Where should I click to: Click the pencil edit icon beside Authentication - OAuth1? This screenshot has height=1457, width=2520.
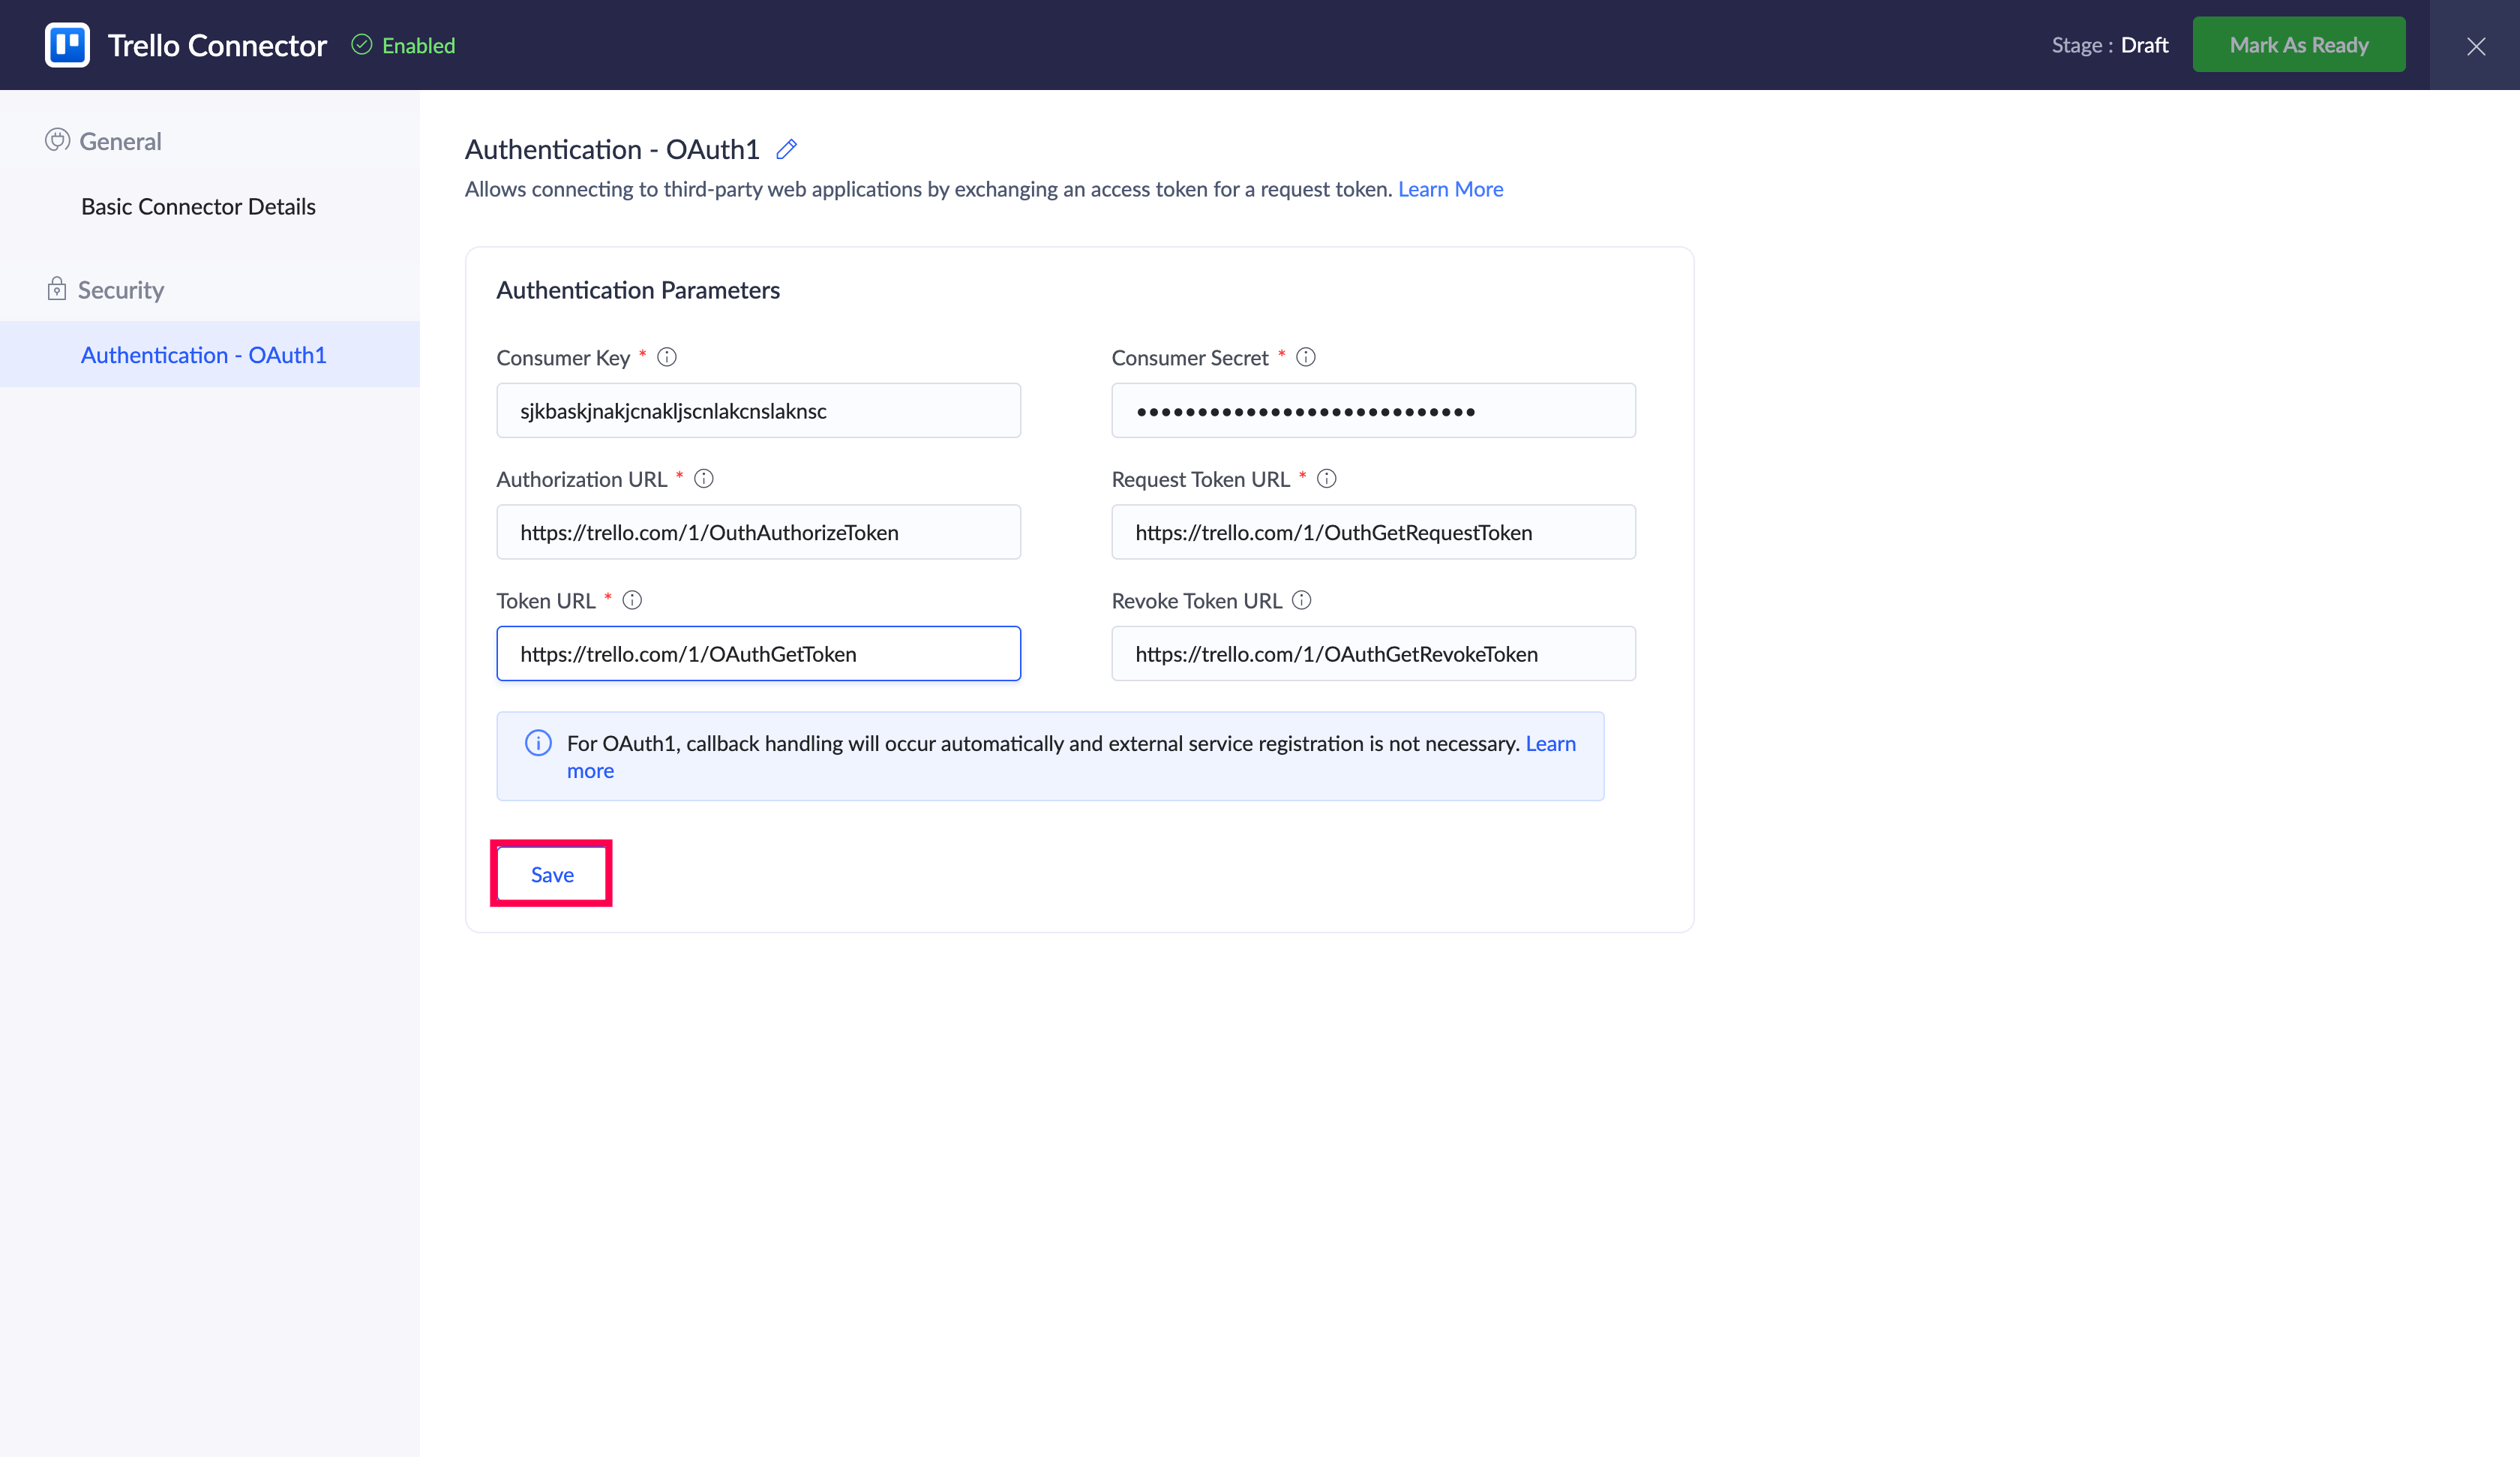tap(787, 150)
